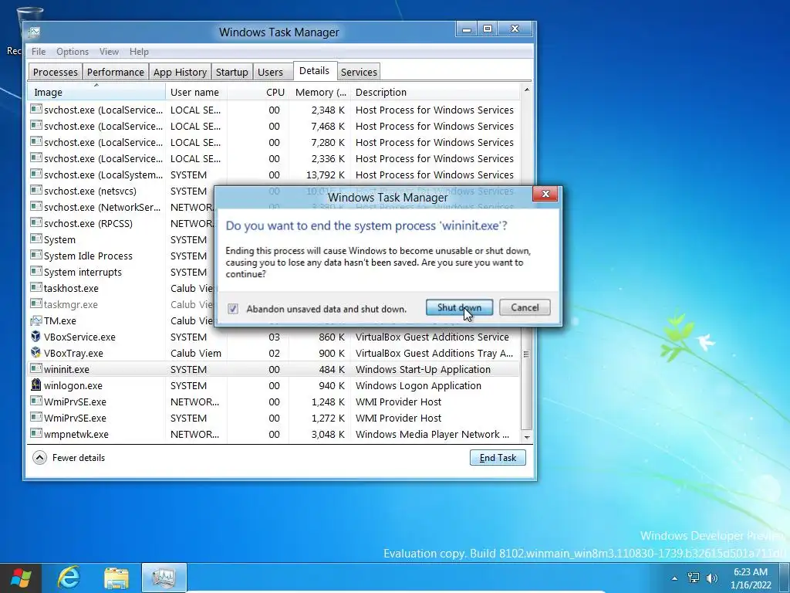The height and width of the screenshot is (593, 790).
Task: Click the svchost.exe (NetworkSer... icon
Action: click(x=35, y=206)
